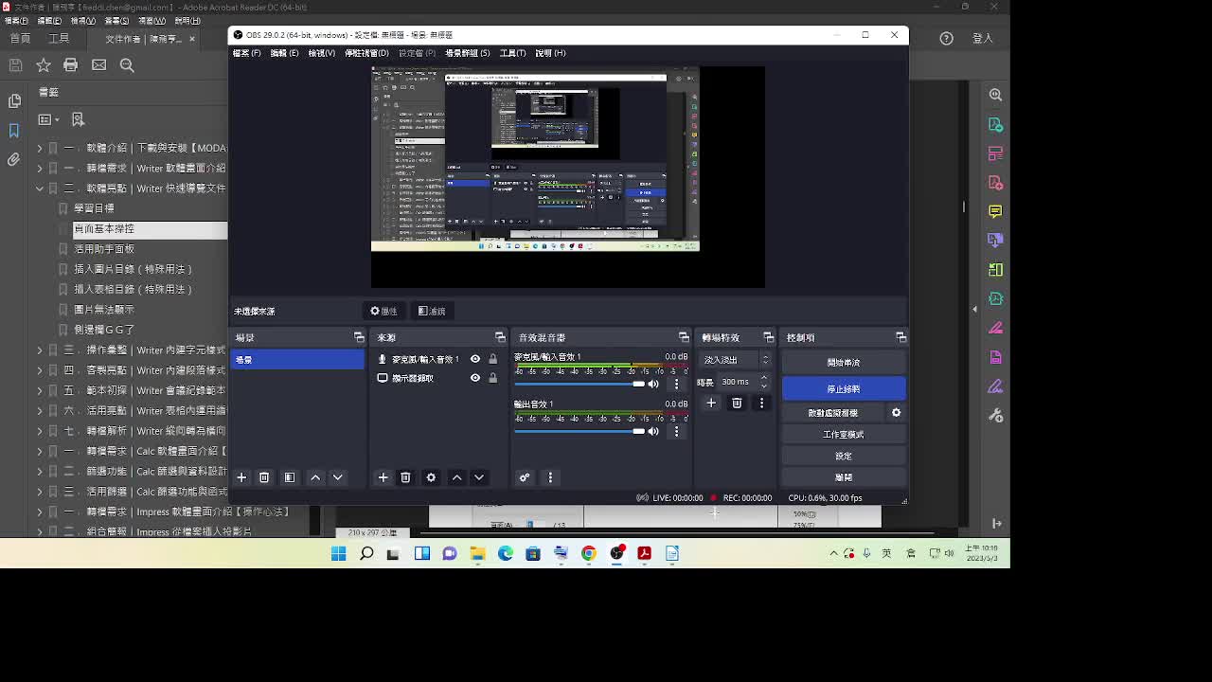The height and width of the screenshot is (682, 1212).
Task: Delete the selected source with trash icon
Action: (x=405, y=477)
